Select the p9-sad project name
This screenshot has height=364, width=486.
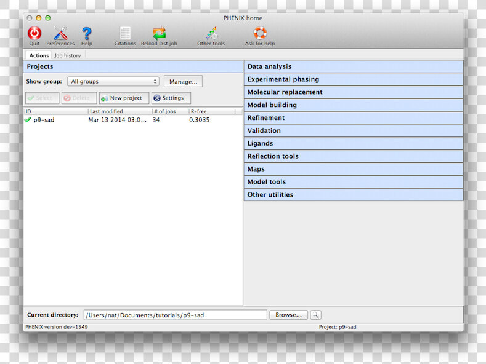44,119
